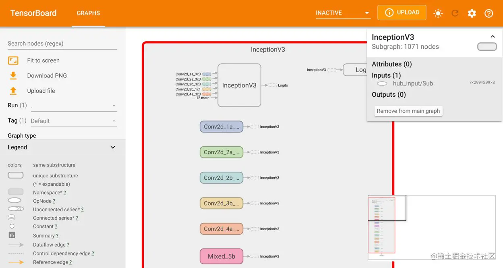
Task: Click the Download PNG arrow icon
Action: (13, 75)
